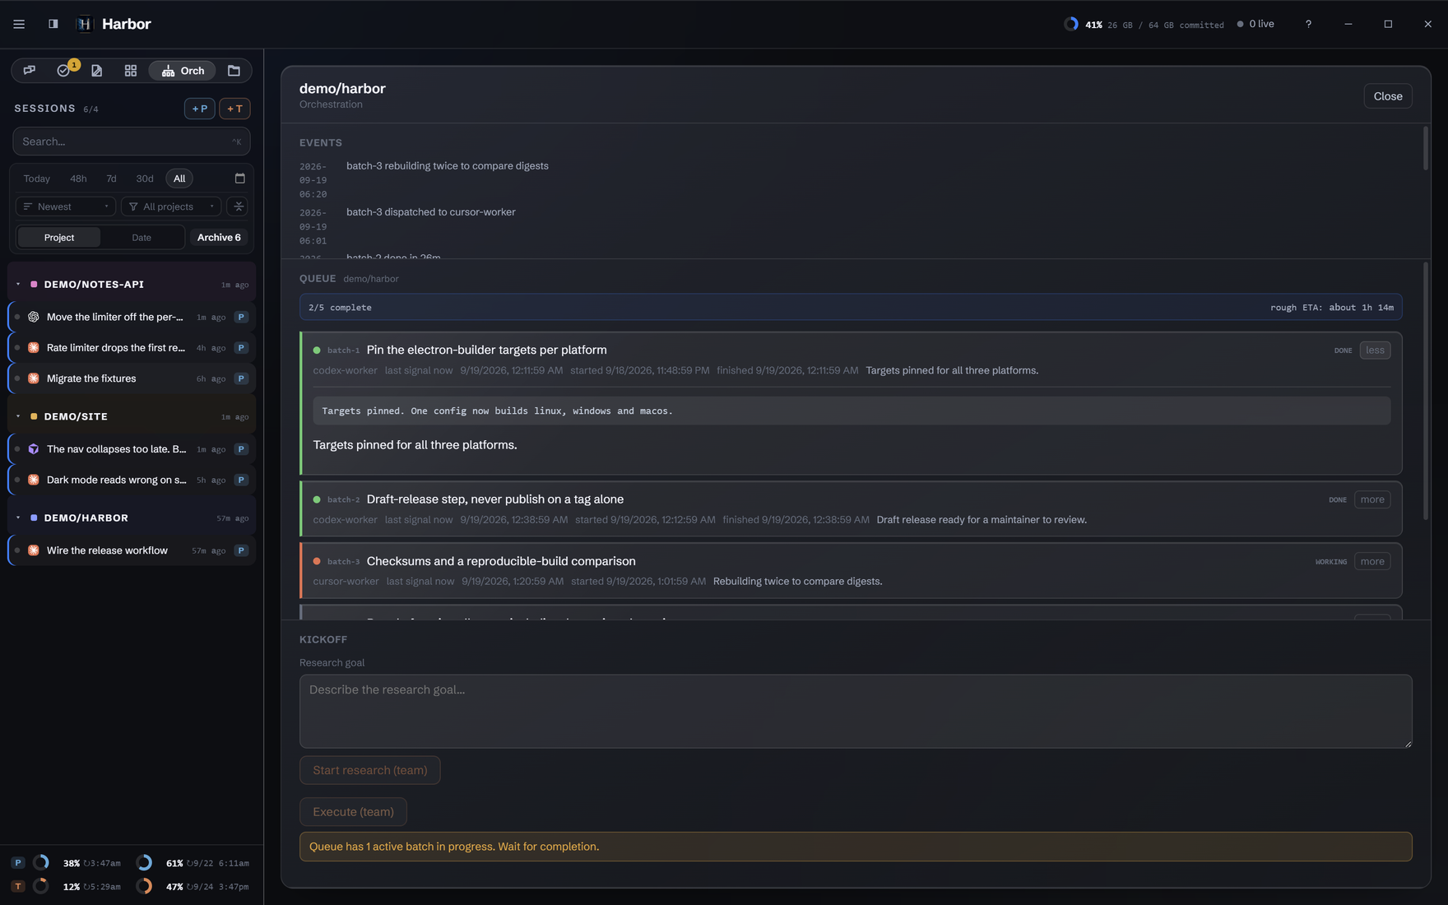Screen dimensions: 1448x905
Task: Select the Orch tab
Action: (183, 71)
